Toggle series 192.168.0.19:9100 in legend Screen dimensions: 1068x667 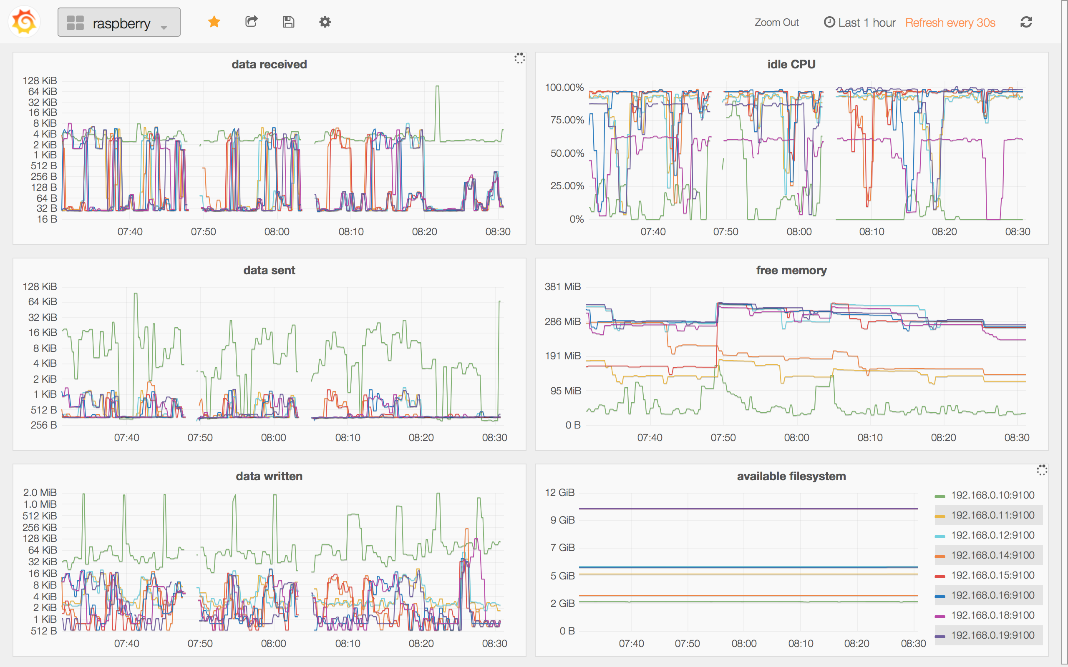(x=992, y=635)
